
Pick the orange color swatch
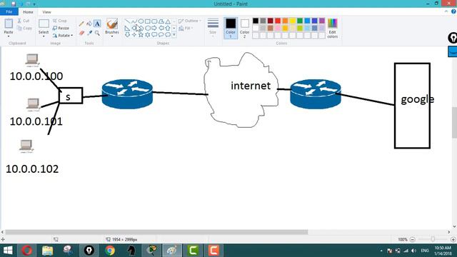[x=285, y=21]
